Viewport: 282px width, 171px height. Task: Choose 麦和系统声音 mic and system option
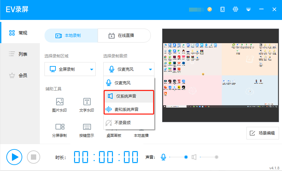[x=129, y=109]
